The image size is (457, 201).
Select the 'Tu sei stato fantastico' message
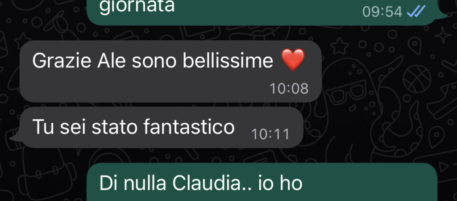coord(161,127)
